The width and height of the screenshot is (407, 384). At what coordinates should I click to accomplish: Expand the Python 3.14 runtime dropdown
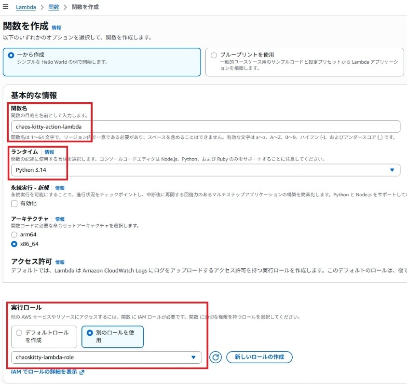[x=205, y=170]
